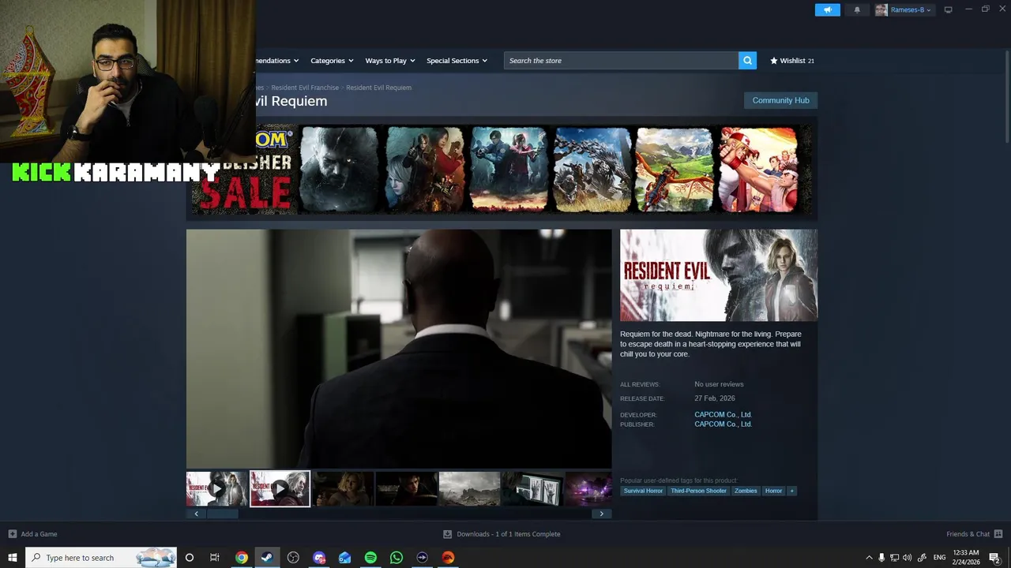Image resolution: width=1011 pixels, height=568 pixels.
Task: Open the Downloads status icon
Action: [447, 534]
